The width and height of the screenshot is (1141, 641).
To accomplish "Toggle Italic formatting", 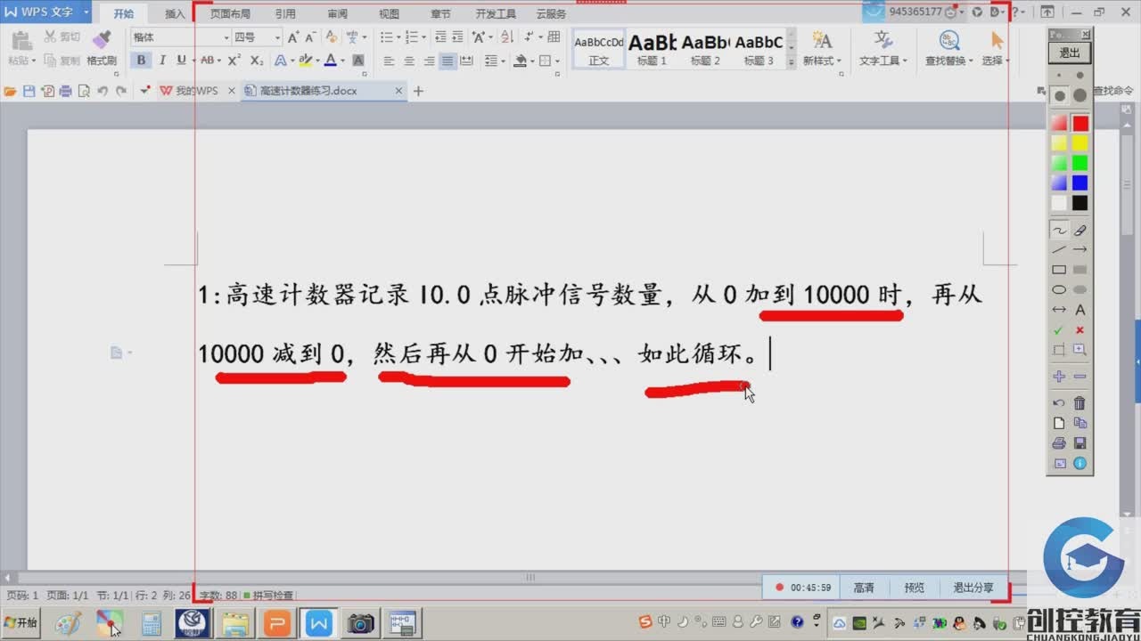I will pos(162,61).
